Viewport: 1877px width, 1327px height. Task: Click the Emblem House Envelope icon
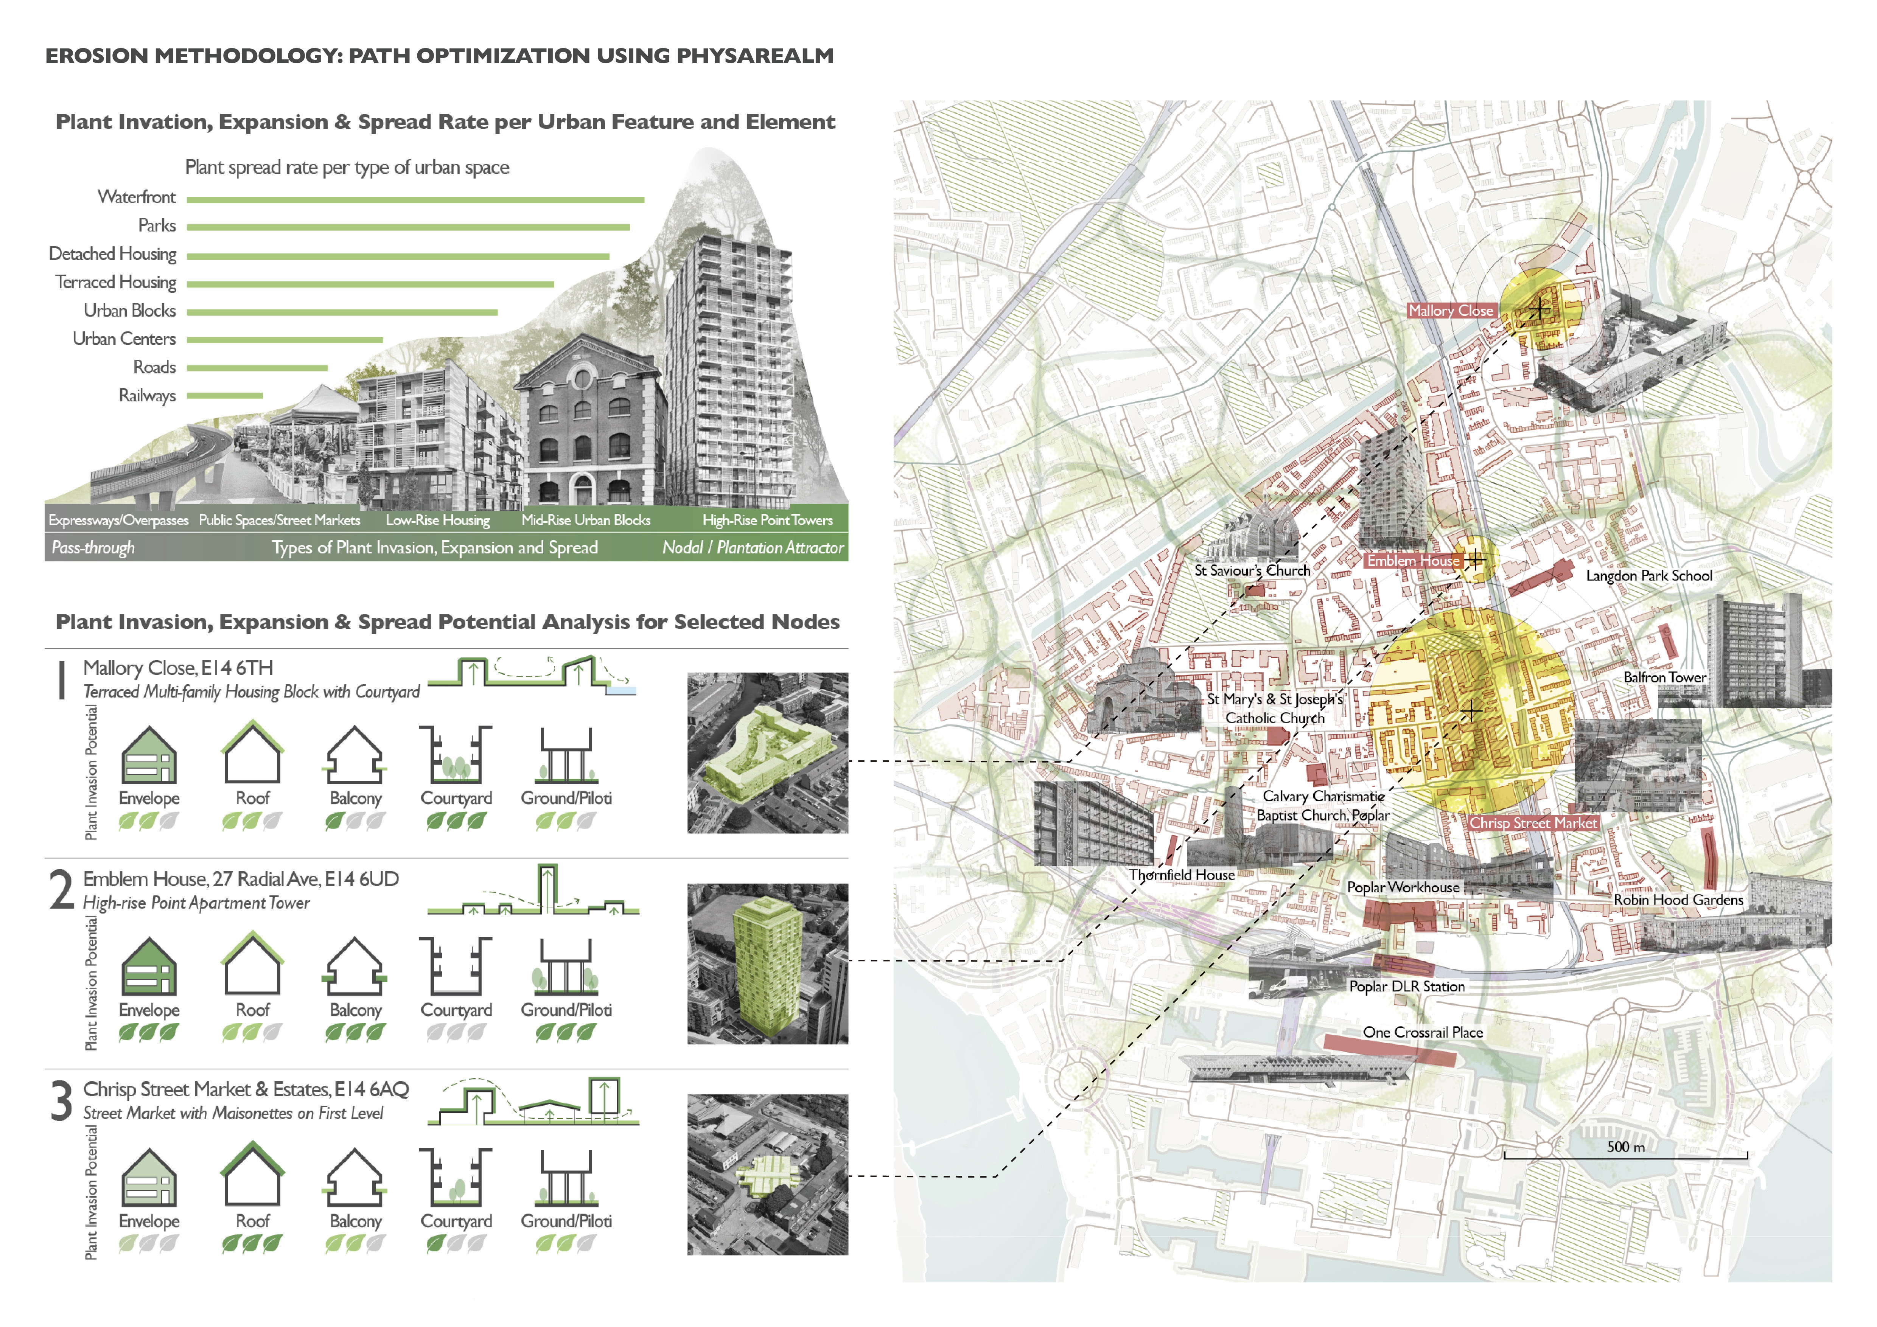click(149, 965)
